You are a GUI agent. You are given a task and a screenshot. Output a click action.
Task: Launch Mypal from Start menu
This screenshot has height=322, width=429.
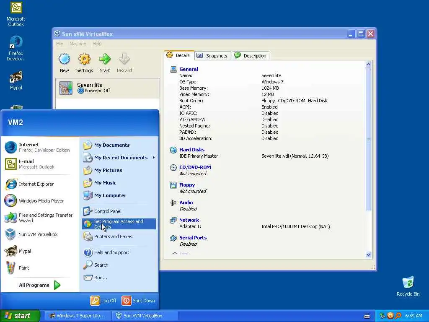(x=40, y=251)
